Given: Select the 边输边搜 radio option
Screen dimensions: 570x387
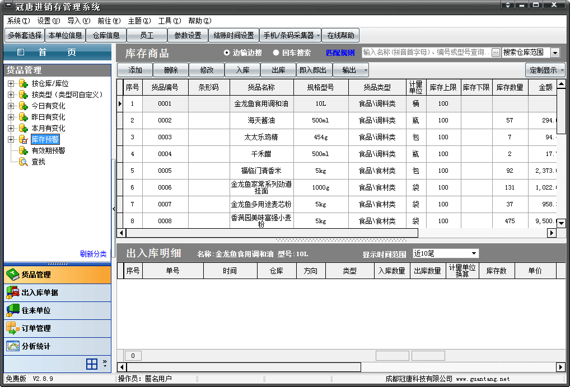Looking at the screenshot, I should tap(227, 53).
